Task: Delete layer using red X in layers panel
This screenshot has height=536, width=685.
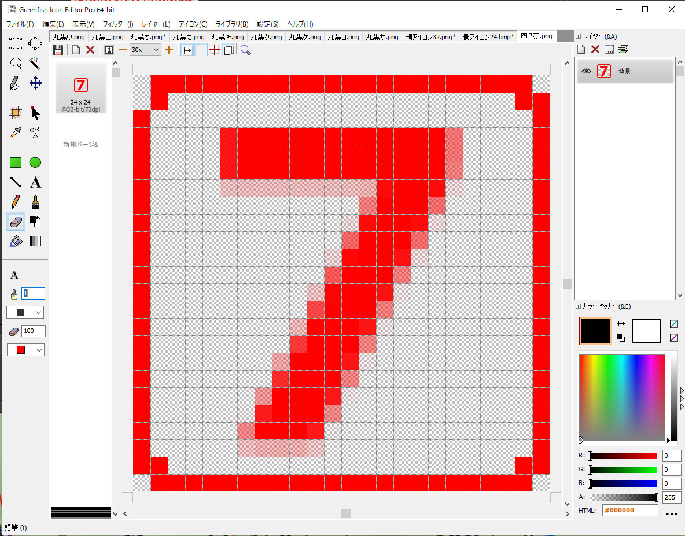Action: click(595, 49)
